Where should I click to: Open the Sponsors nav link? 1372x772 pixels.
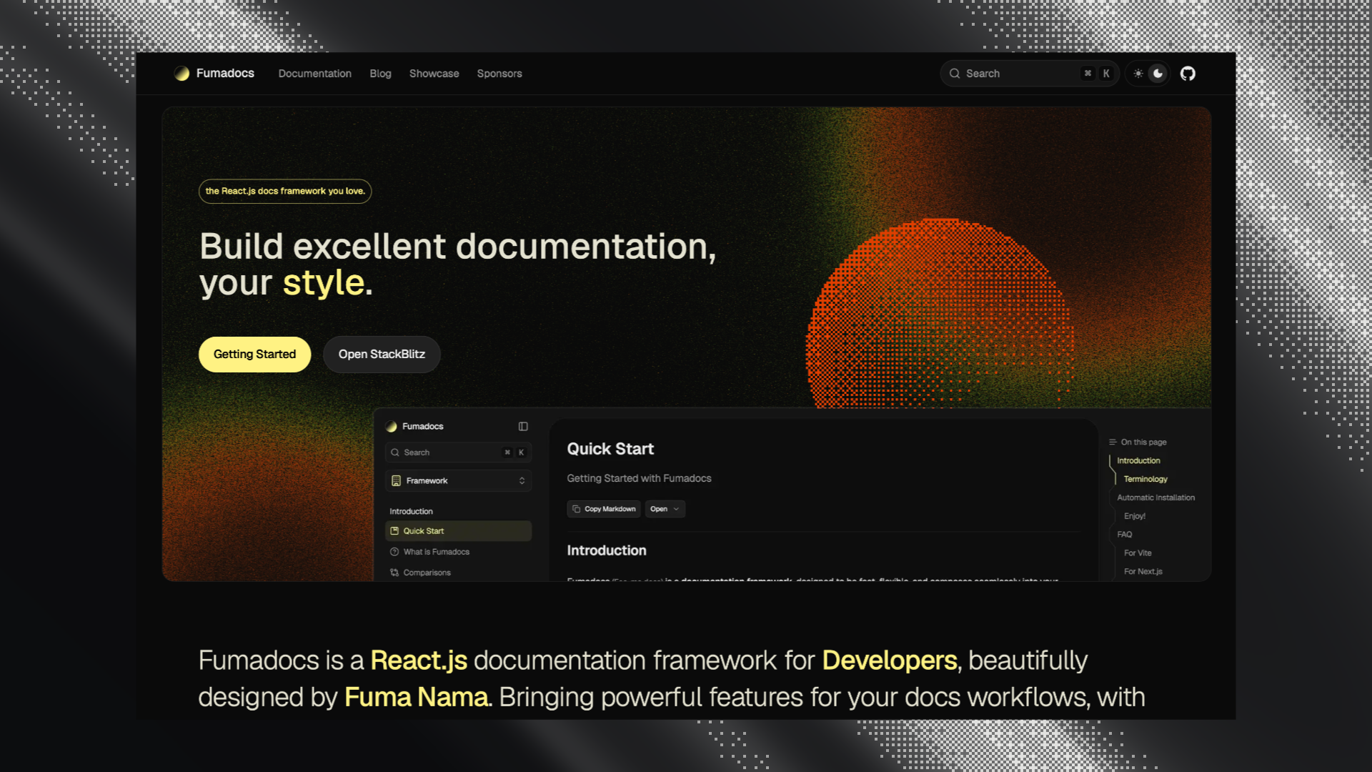tap(499, 74)
